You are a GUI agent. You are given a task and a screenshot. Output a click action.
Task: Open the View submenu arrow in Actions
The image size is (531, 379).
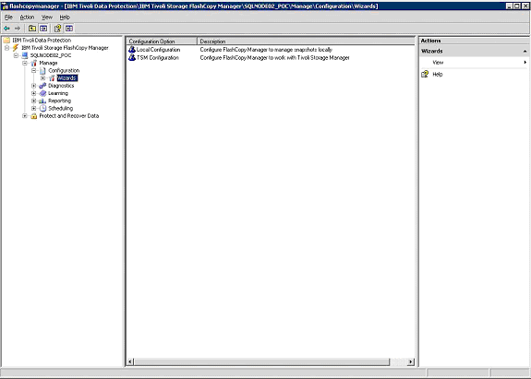coord(525,62)
